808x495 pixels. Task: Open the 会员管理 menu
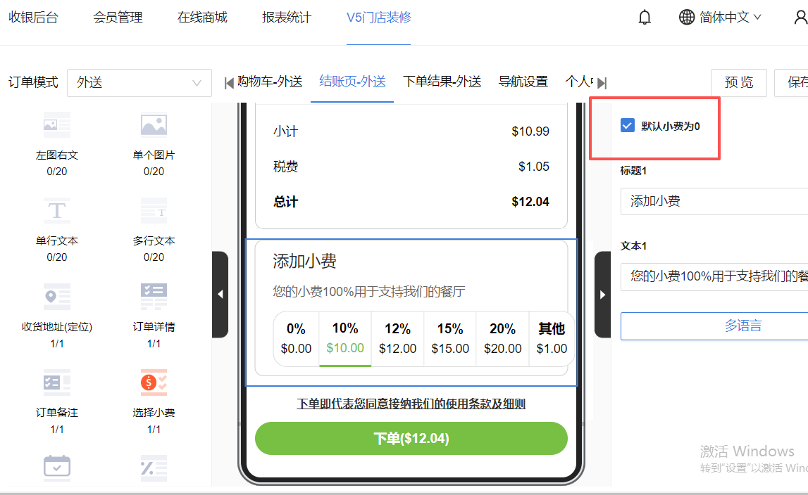click(118, 18)
